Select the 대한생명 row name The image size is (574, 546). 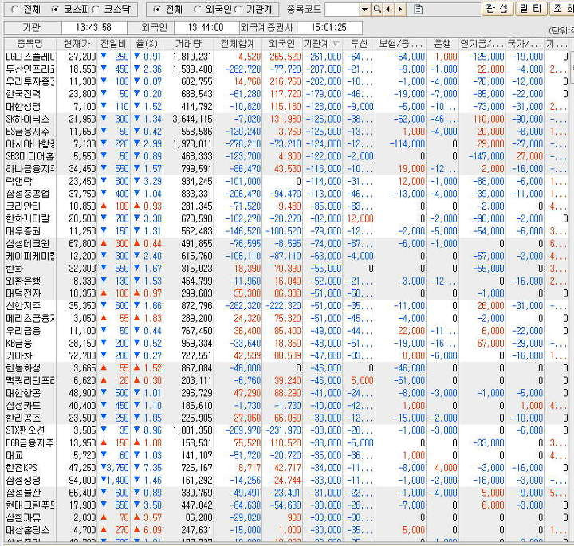tap(23, 107)
